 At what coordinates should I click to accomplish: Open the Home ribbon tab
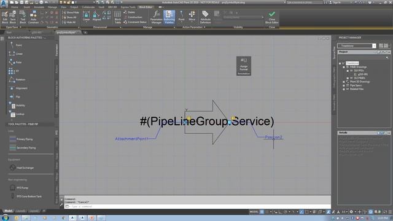pyautogui.click(x=15, y=7)
